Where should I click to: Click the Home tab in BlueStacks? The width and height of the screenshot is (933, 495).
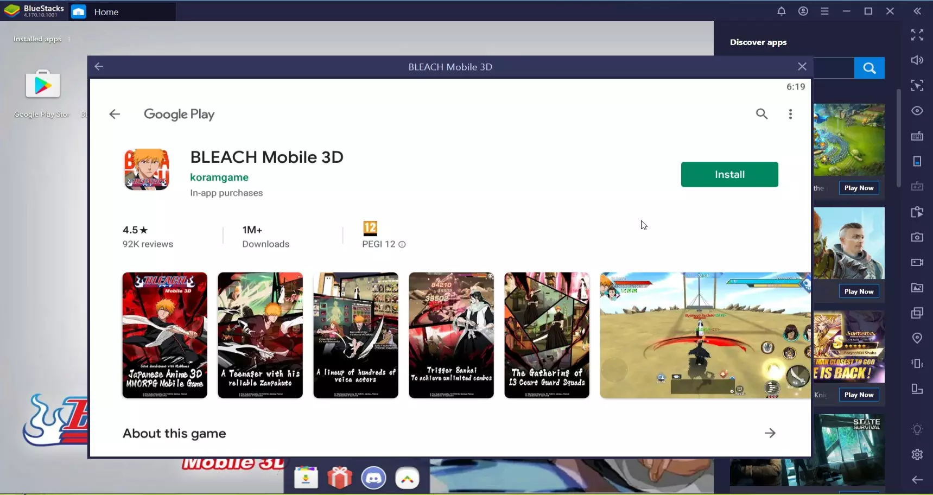pos(106,12)
